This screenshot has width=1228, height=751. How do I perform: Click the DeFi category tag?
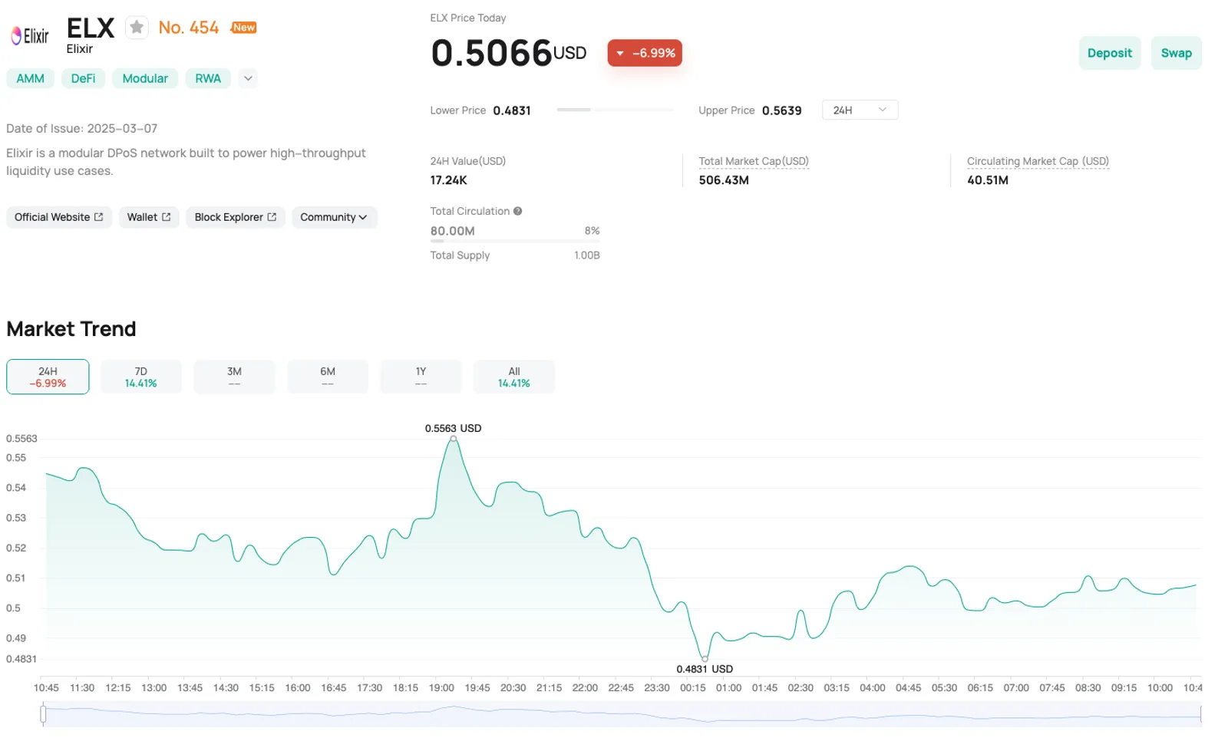click(84, 78)
